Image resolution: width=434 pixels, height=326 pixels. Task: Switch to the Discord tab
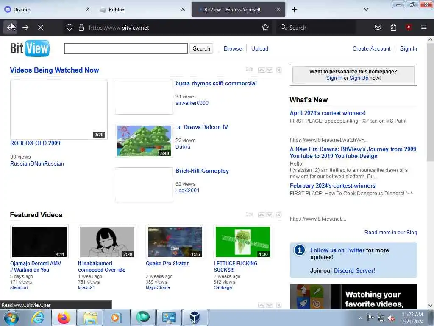47,9
